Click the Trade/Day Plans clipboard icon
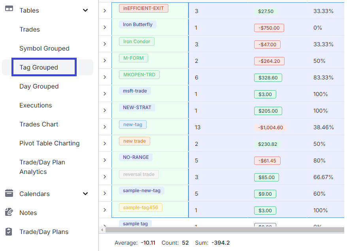 pyautogui.click(x=9, y=232)
